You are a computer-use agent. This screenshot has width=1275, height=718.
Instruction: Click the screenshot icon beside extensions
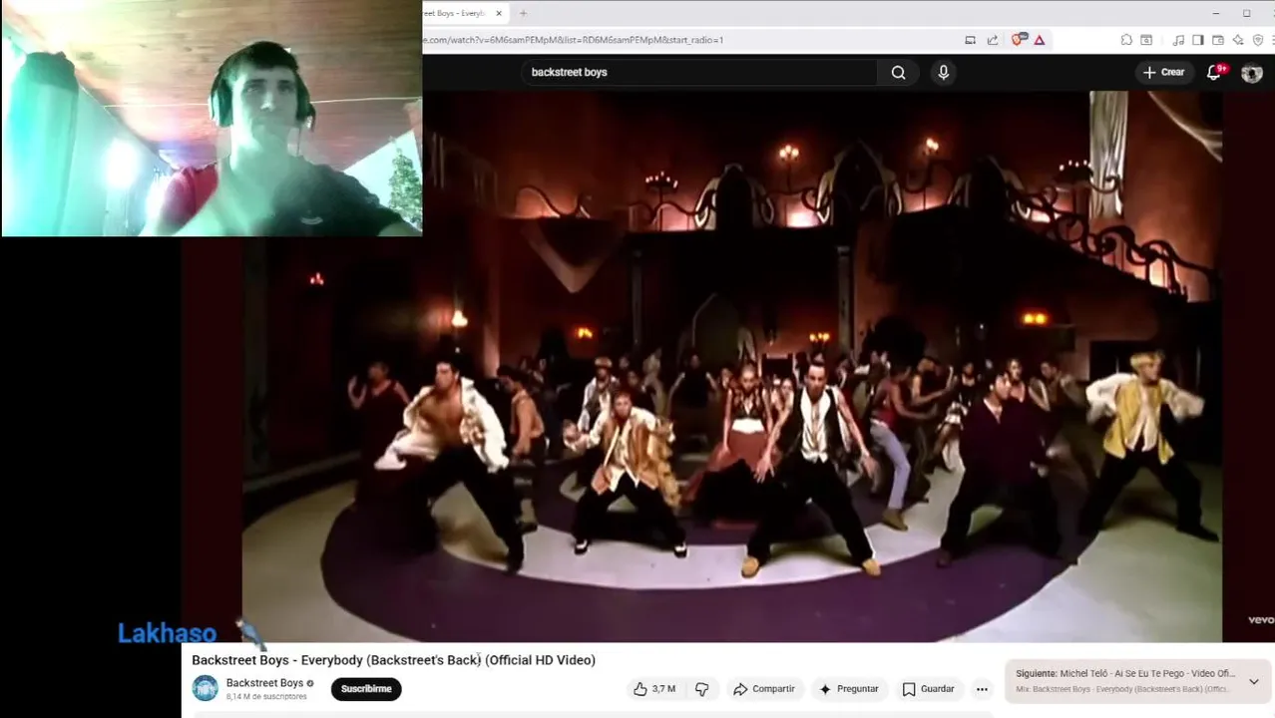pyautogui.click(x=1146, y=40)
